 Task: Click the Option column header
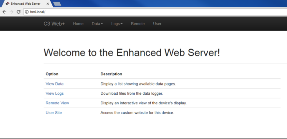pos(52,74)
